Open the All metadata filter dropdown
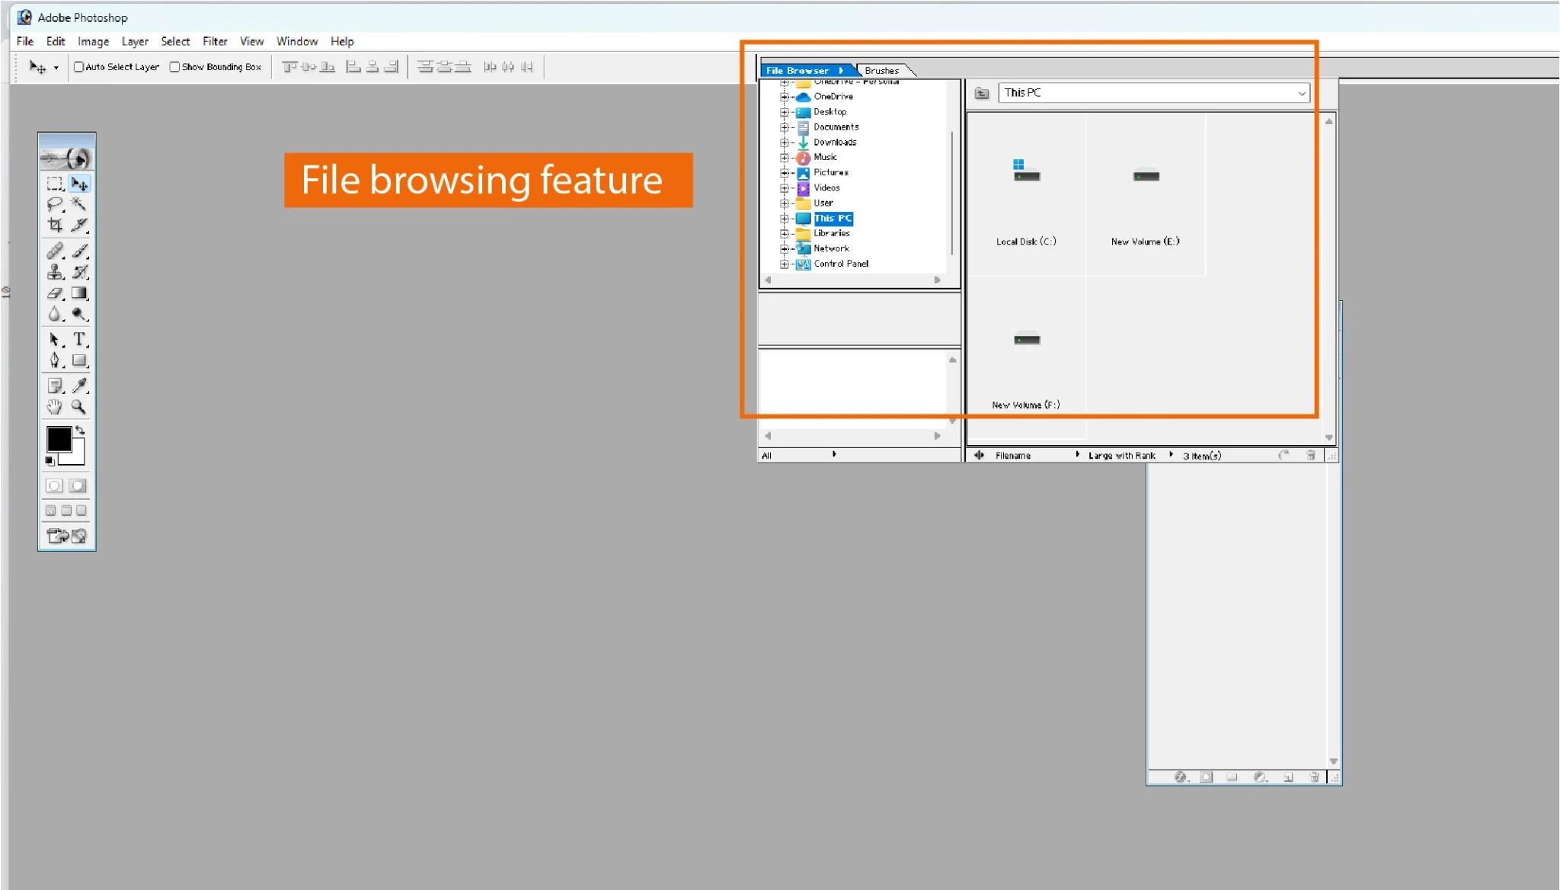The image size is (1560, 890). click(798, 456)
